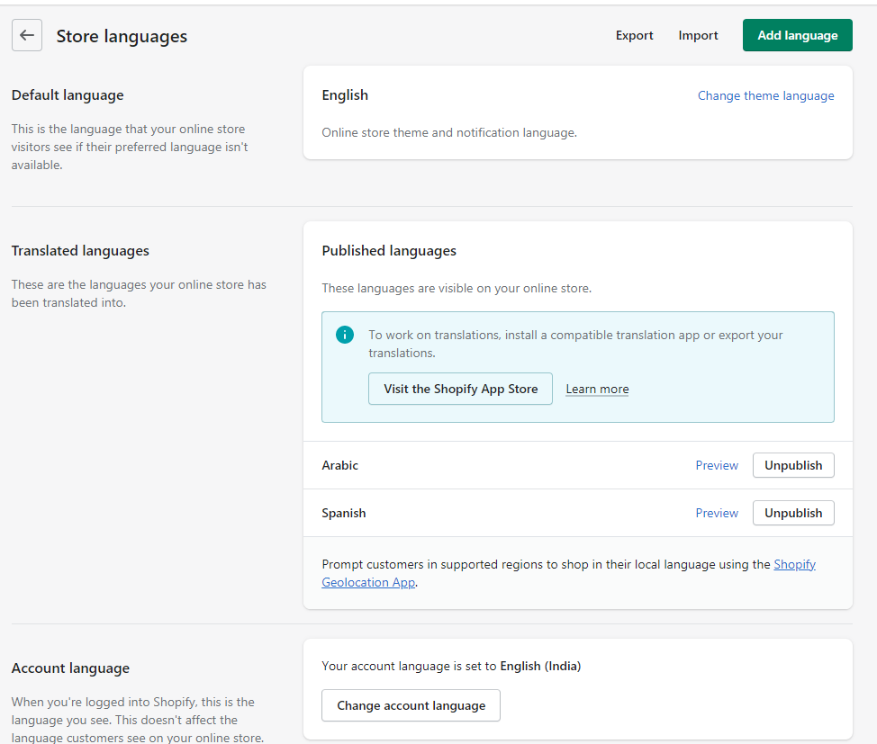This screenshot has width=877, height=744.
Task: Open the Export option
Action: [634, 35]
